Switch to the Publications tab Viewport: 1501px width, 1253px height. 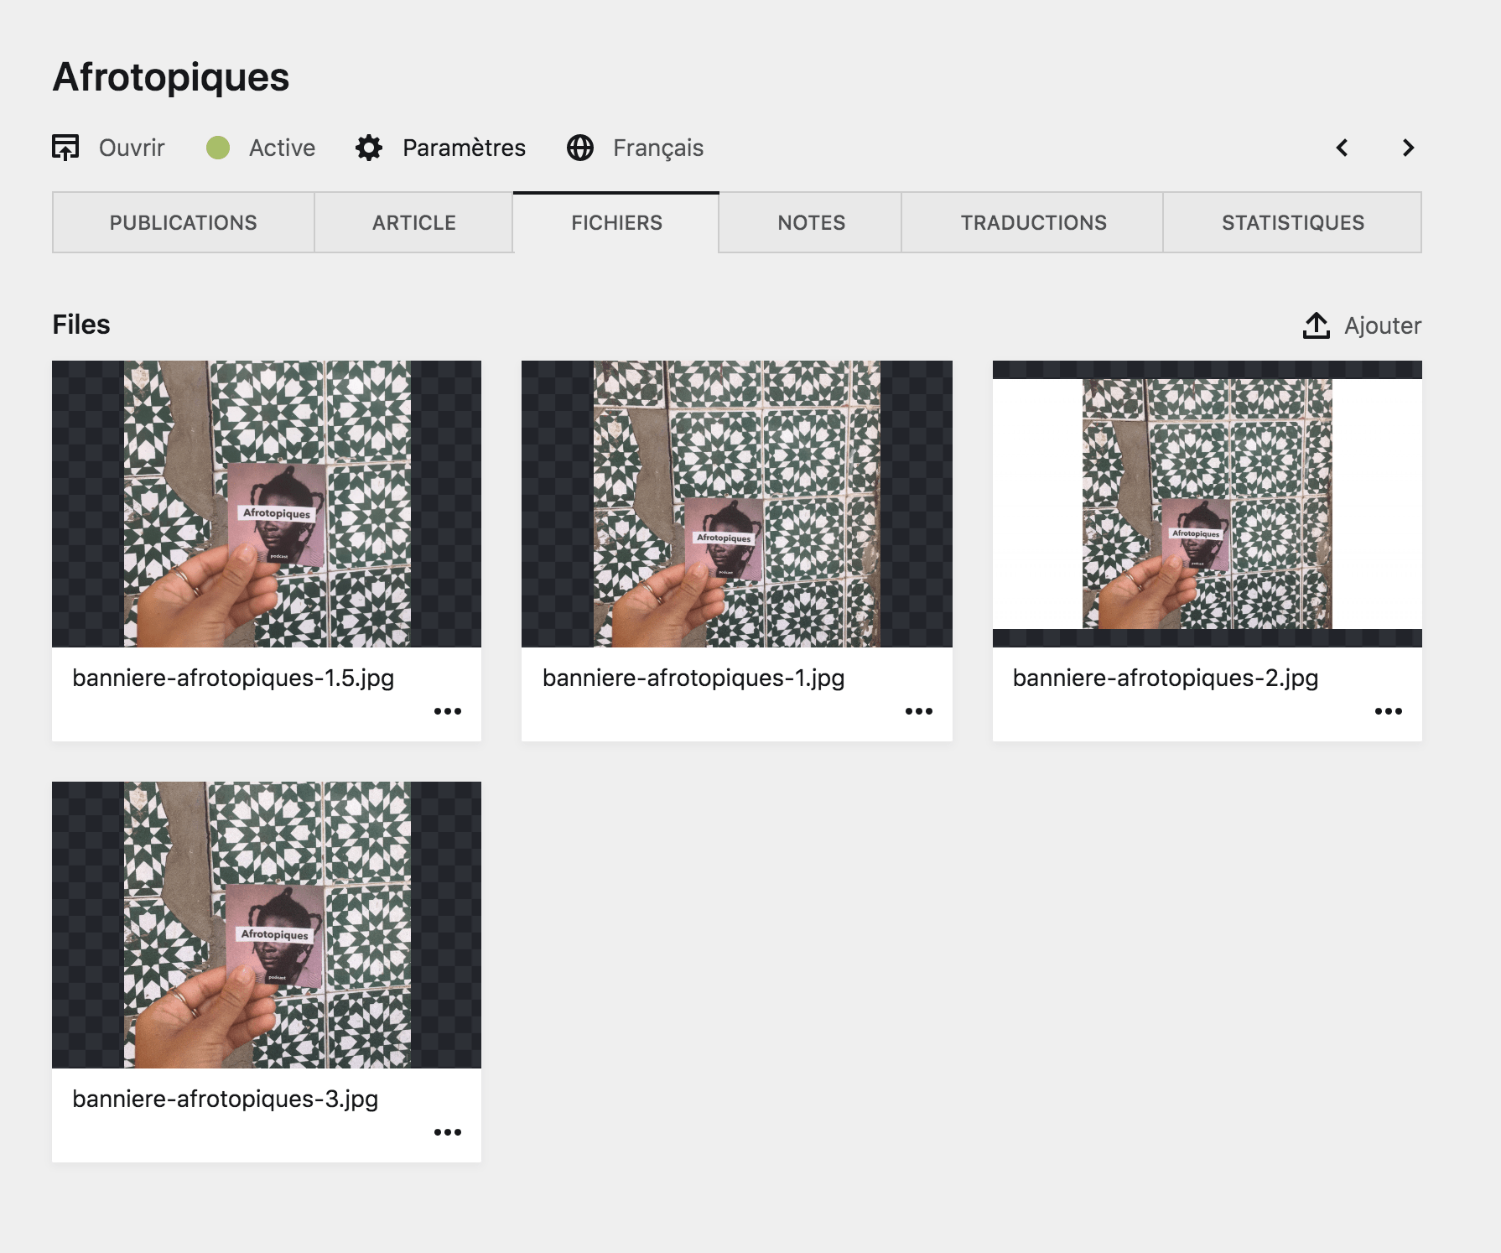tap(183, 222)
